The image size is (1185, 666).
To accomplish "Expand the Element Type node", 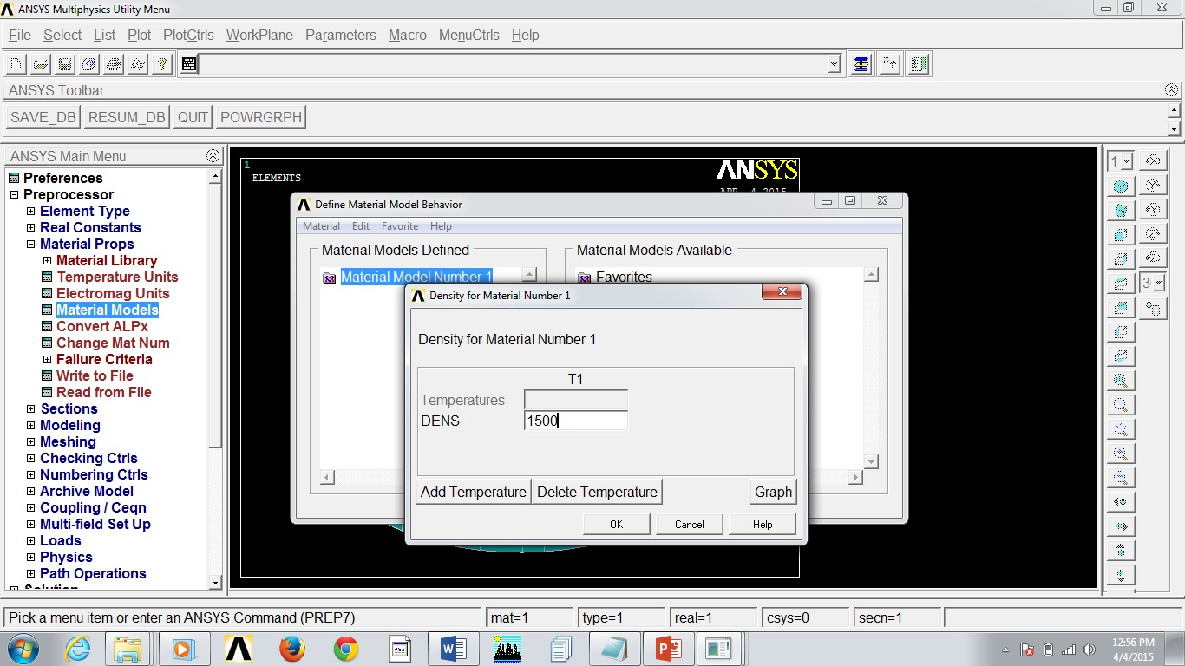I will click(x=30, y=211).
